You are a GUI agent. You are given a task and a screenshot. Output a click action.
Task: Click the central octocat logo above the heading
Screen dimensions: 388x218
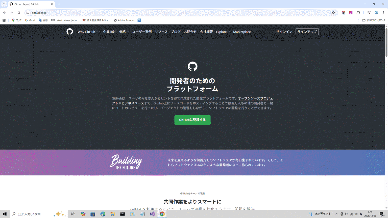click(192, 66)
